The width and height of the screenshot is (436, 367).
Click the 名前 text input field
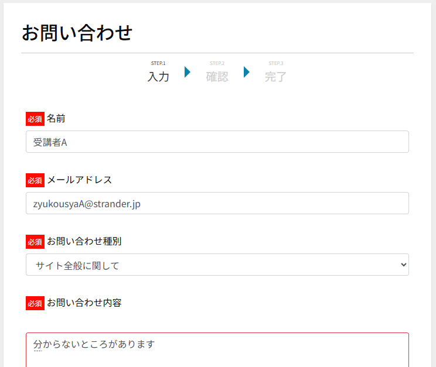(x=217, y=142)
